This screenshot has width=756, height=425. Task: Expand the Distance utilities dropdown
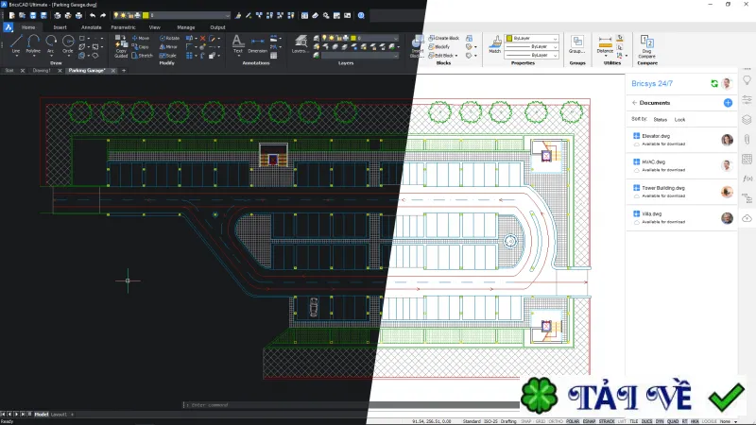tap(605, 56)
